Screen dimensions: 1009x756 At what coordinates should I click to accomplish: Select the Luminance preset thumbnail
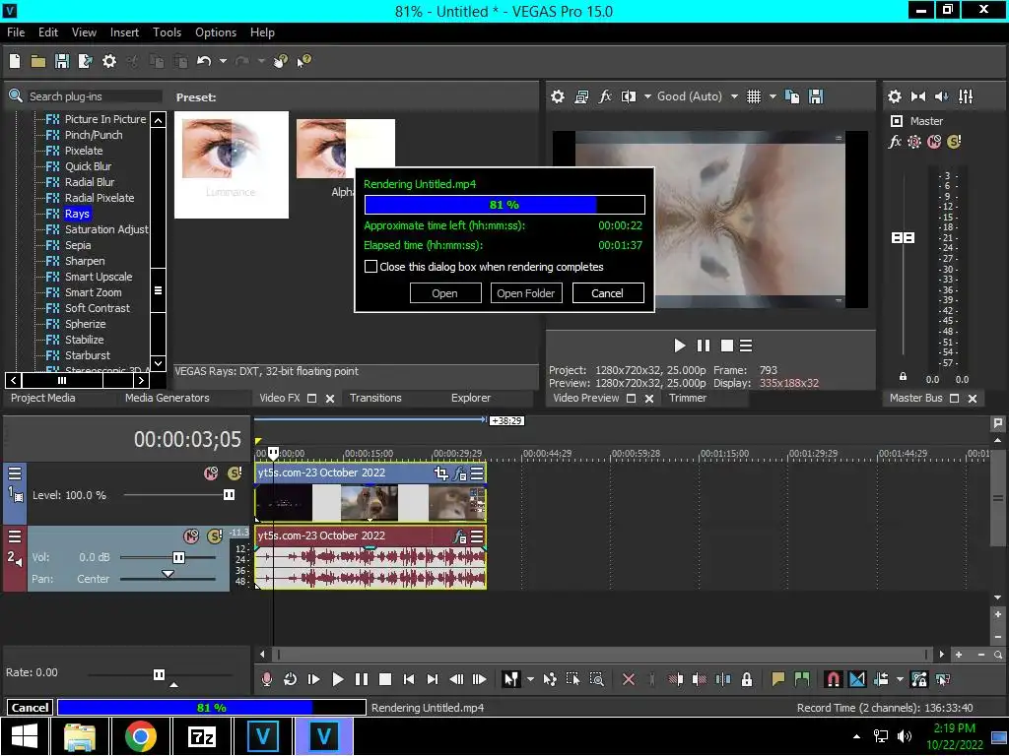pos(231,165)
